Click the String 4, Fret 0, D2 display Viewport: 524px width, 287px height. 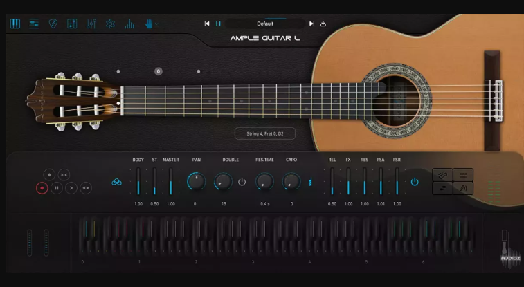click(x=264, y=133)
